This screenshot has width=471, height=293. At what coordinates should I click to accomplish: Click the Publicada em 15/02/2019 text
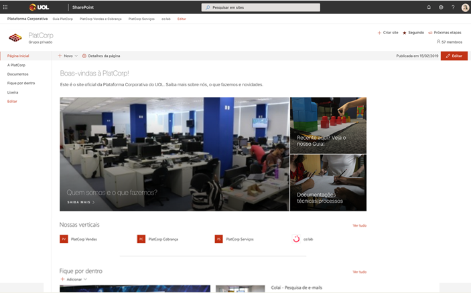coord(417,56)
